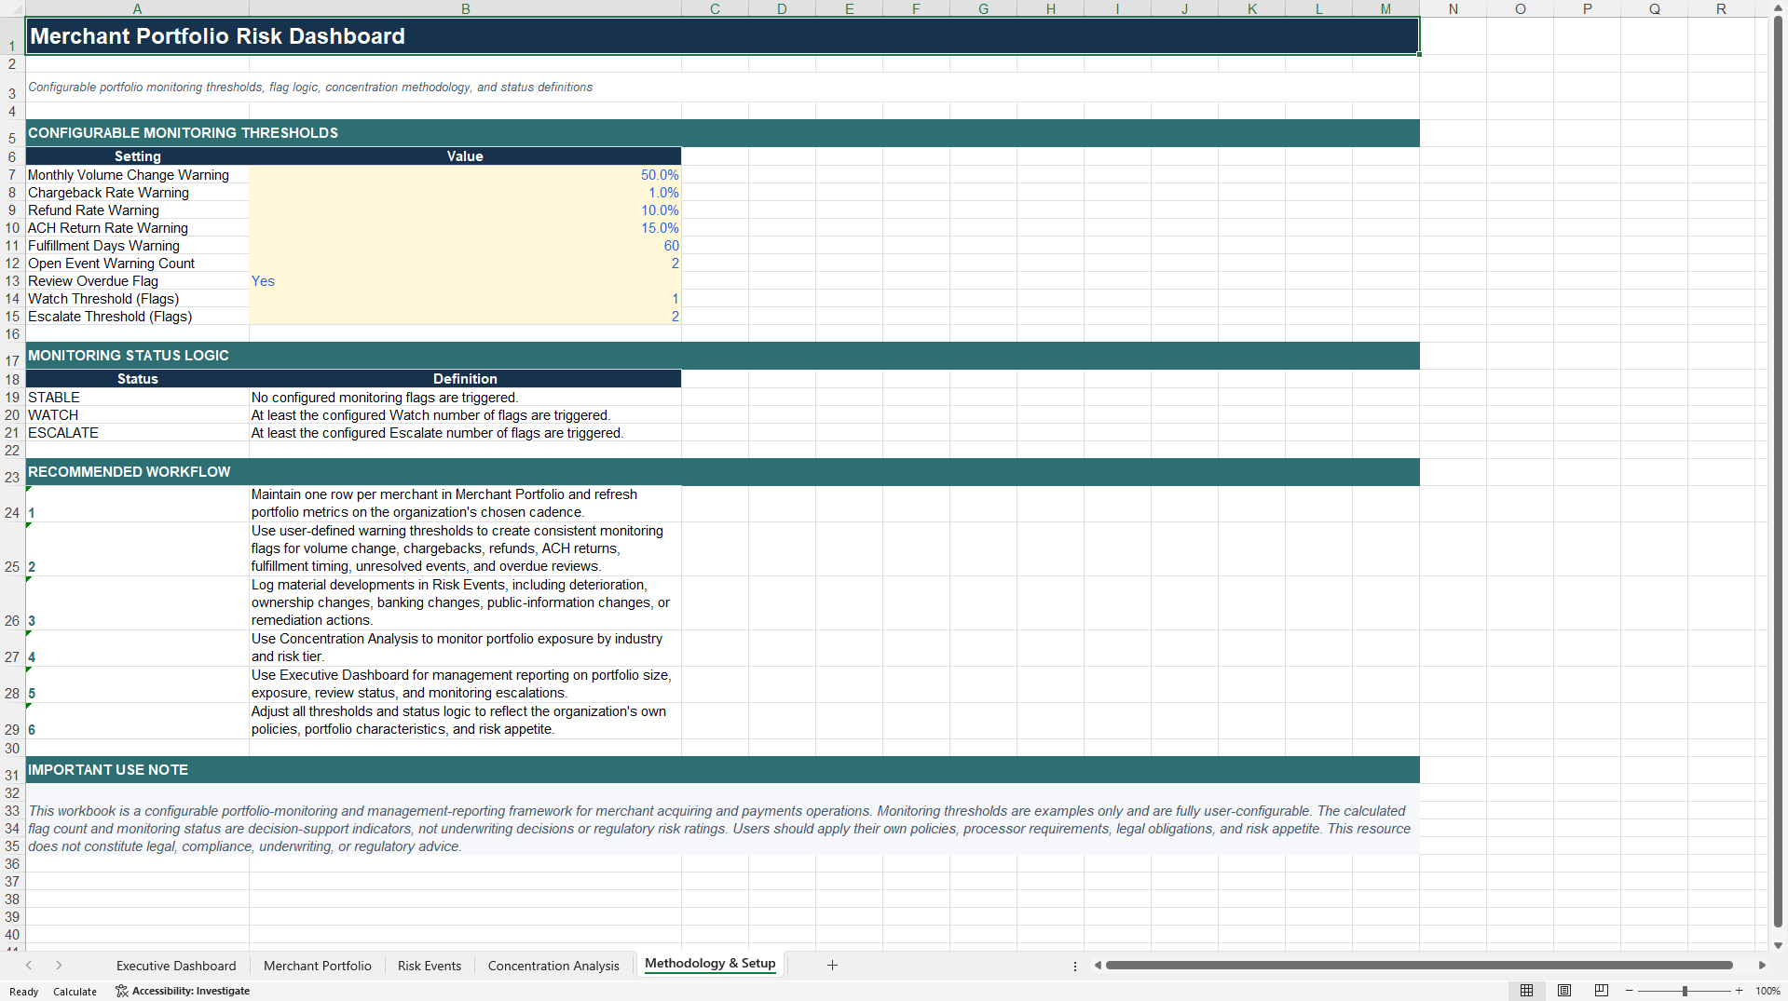Click the horizontal scrollbar thumb
The width and height of the screenshot is (1788, 1001).
(1419, 966)
